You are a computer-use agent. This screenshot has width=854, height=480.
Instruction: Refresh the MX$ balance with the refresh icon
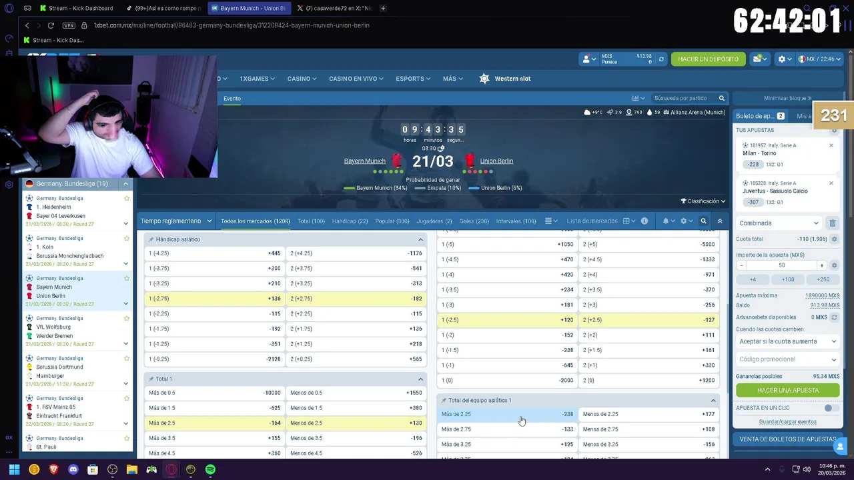point(661,59)
